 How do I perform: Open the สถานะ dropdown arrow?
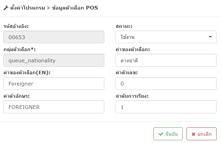click(x=210, y=37)
